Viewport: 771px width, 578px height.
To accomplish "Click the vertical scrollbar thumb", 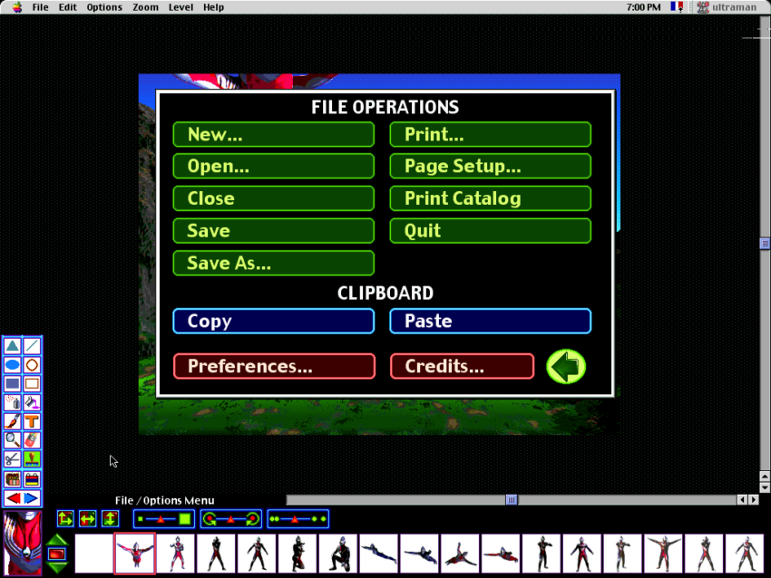I will (x=765, y=244).
